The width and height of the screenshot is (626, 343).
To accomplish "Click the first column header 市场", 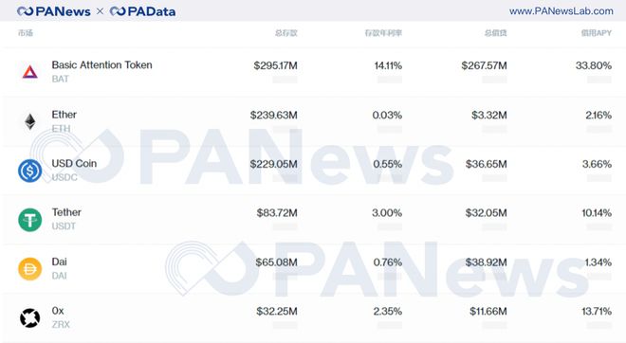I will pyautogui.click(x=26, y=33).
